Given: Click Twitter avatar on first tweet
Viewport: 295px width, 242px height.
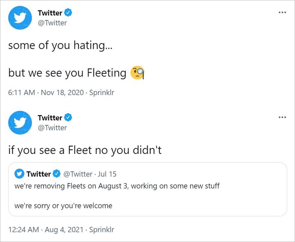Looking at the screenshot, I should click(20, 18).
